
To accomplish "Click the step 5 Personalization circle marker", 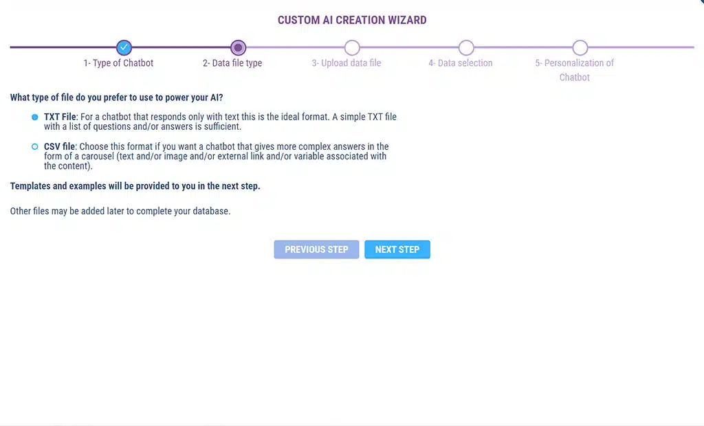I will tap(580, 47).
